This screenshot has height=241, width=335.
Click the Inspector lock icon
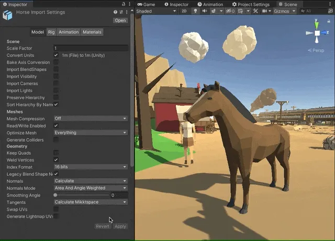tap(122, 5)
